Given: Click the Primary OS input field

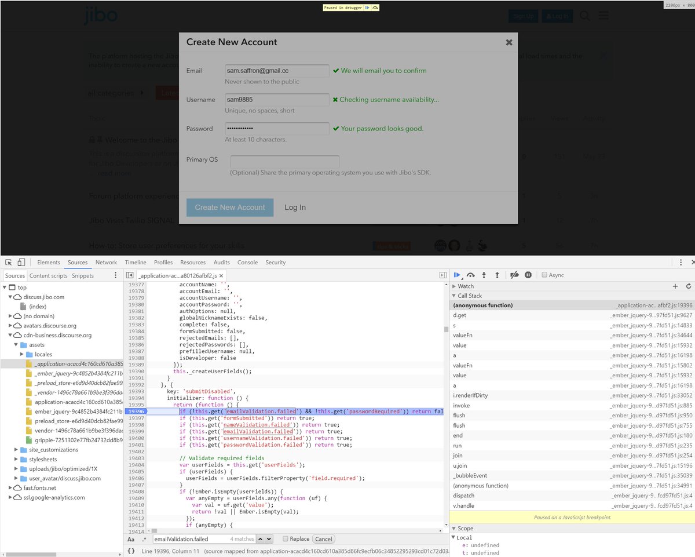Looking at the screenshot, I should [285, 162].
